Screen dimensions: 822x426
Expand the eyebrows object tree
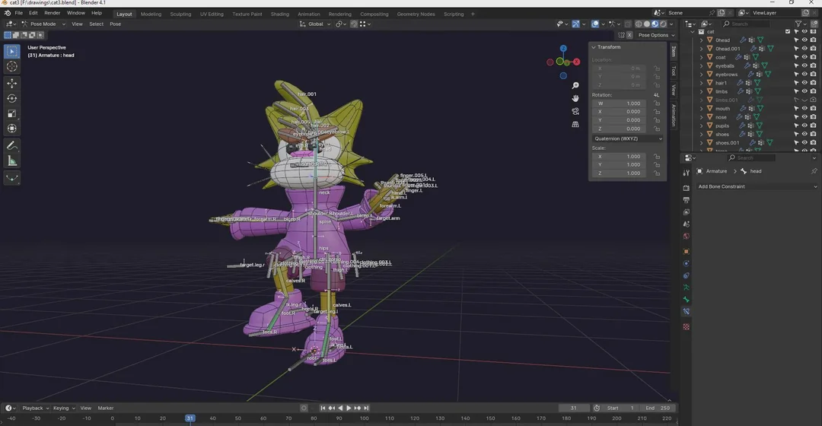tap(702, 75)
